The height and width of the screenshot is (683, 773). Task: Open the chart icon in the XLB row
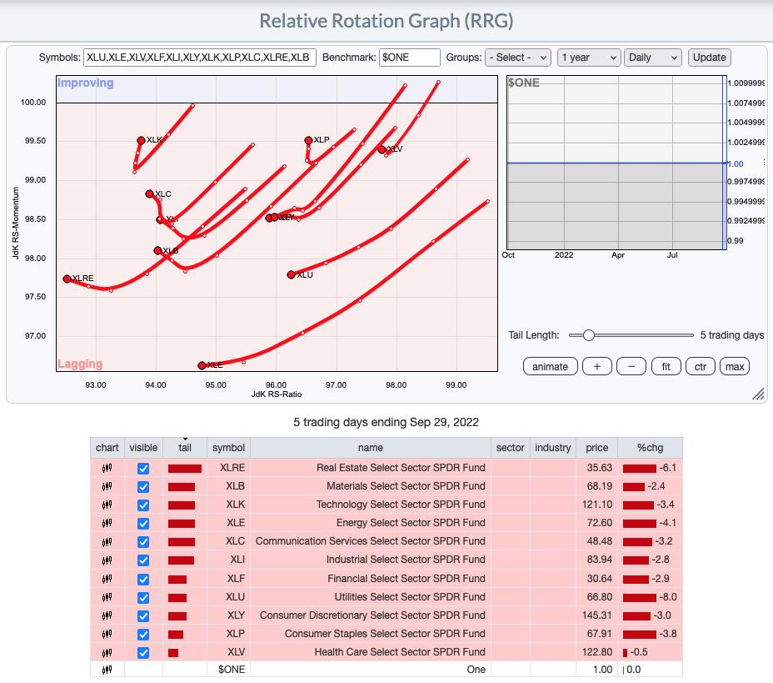click(x=107, y=486)
